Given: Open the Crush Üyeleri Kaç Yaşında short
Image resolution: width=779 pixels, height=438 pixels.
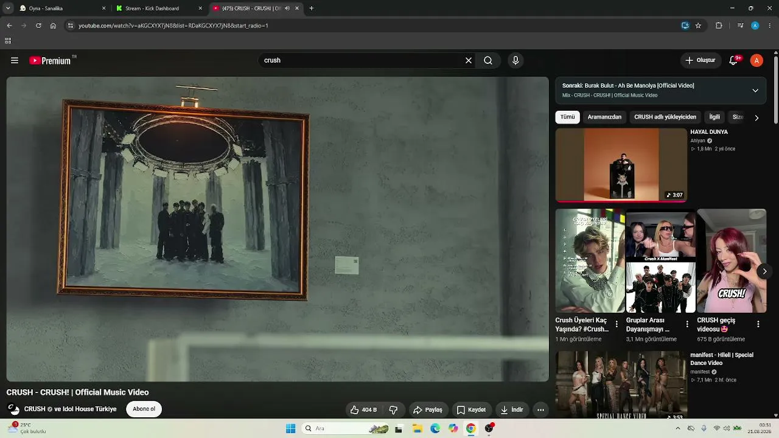Looking at the screenshot, I should [x=590, y=261].
